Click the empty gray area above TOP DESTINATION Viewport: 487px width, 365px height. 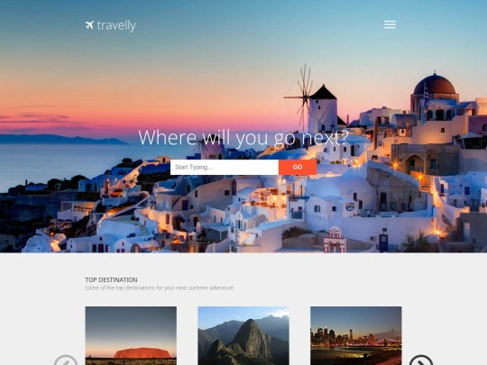[x=243, y=264]
